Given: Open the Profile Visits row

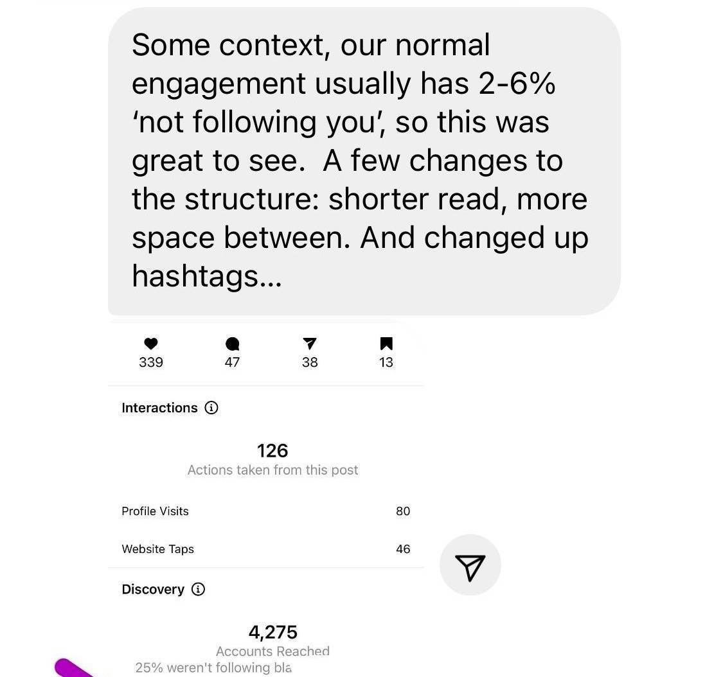Looking at the screenshot, I should tap(265, 511).
